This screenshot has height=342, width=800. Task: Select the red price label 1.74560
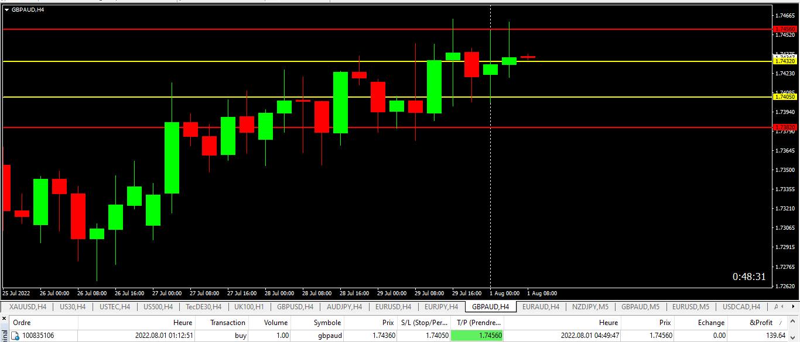tap(785, 29)
